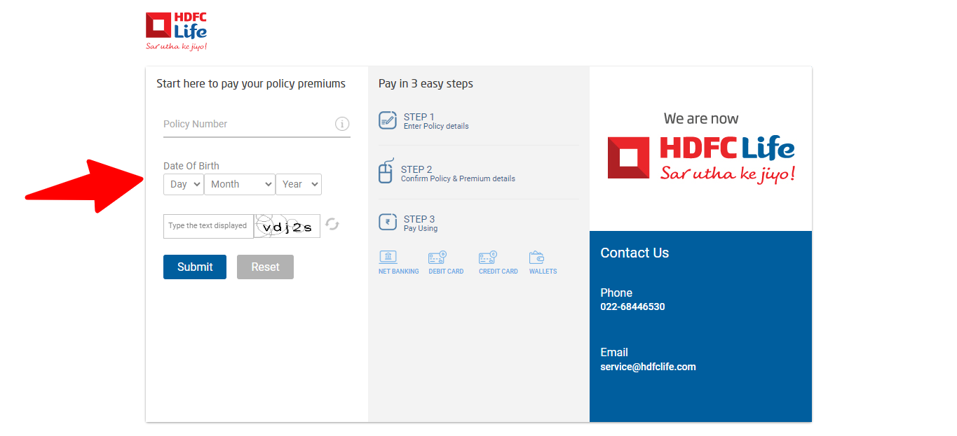
Task: Select the Credit Card icon
Action: (x=488, y=258)
